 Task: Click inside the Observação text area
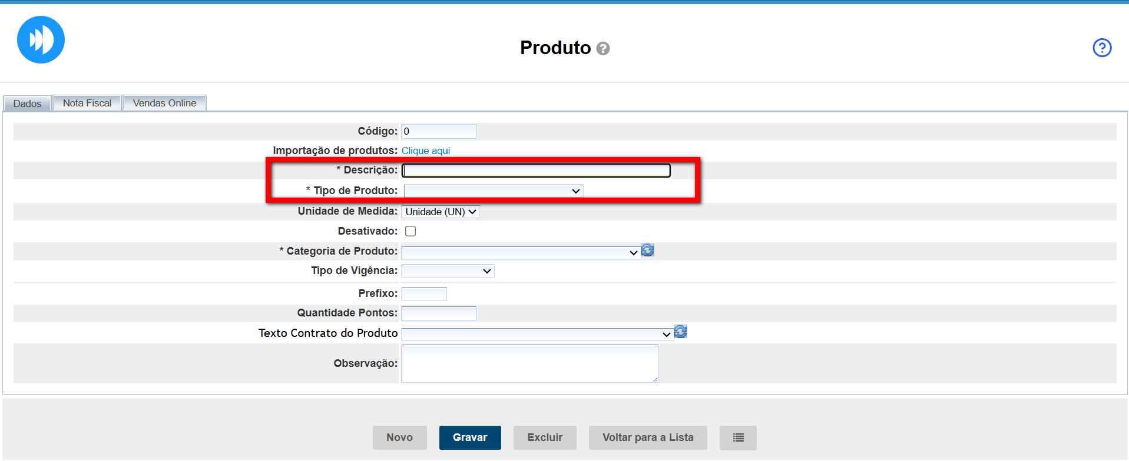tap(529, 363)
